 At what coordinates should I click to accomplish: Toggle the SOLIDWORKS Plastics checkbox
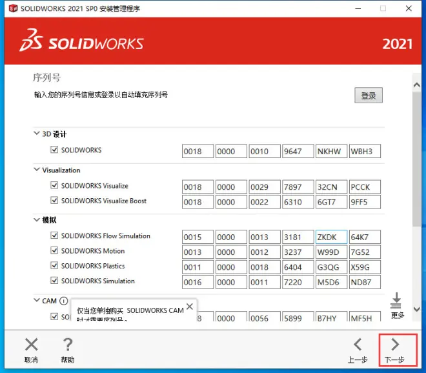[x=54, y=265]
